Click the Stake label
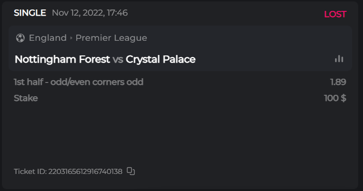The height and width of the screenshot is (191, 363). [x=26, y=98]
